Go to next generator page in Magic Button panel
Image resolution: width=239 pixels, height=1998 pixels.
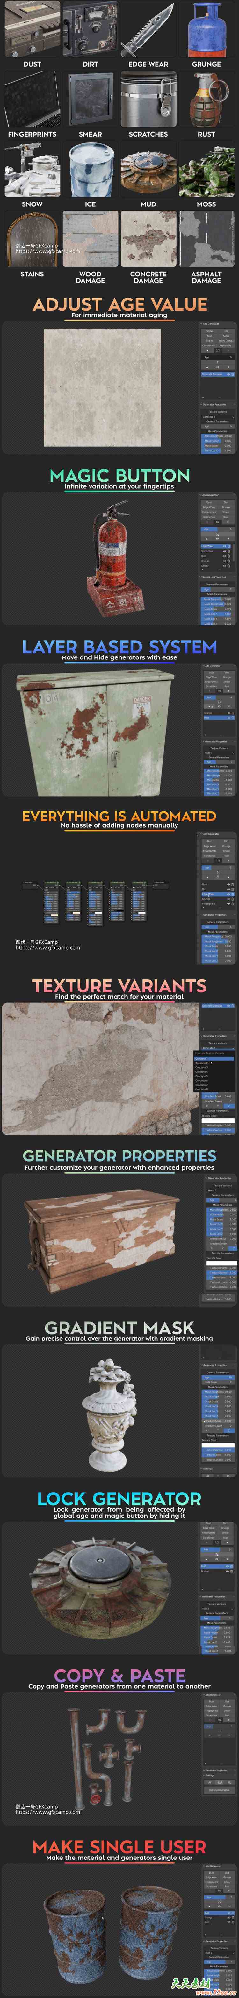point(229,522)
